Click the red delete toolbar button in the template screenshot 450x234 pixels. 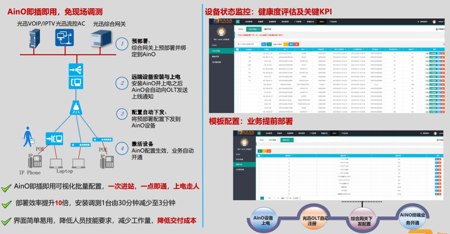pyautogui.click(x=269, y=151)
